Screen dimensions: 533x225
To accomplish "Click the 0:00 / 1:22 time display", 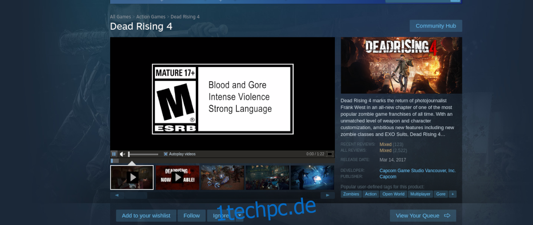I will [315, 154].
